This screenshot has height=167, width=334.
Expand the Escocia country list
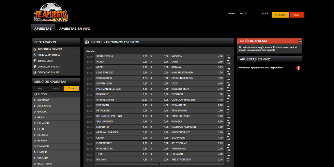[x=56, y=135]
